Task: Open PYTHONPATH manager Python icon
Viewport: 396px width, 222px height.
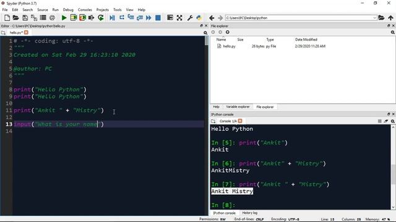Action: (199, 18)
